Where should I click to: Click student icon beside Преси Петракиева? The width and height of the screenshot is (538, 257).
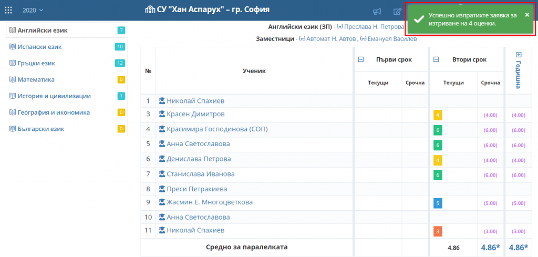(162, 189)
